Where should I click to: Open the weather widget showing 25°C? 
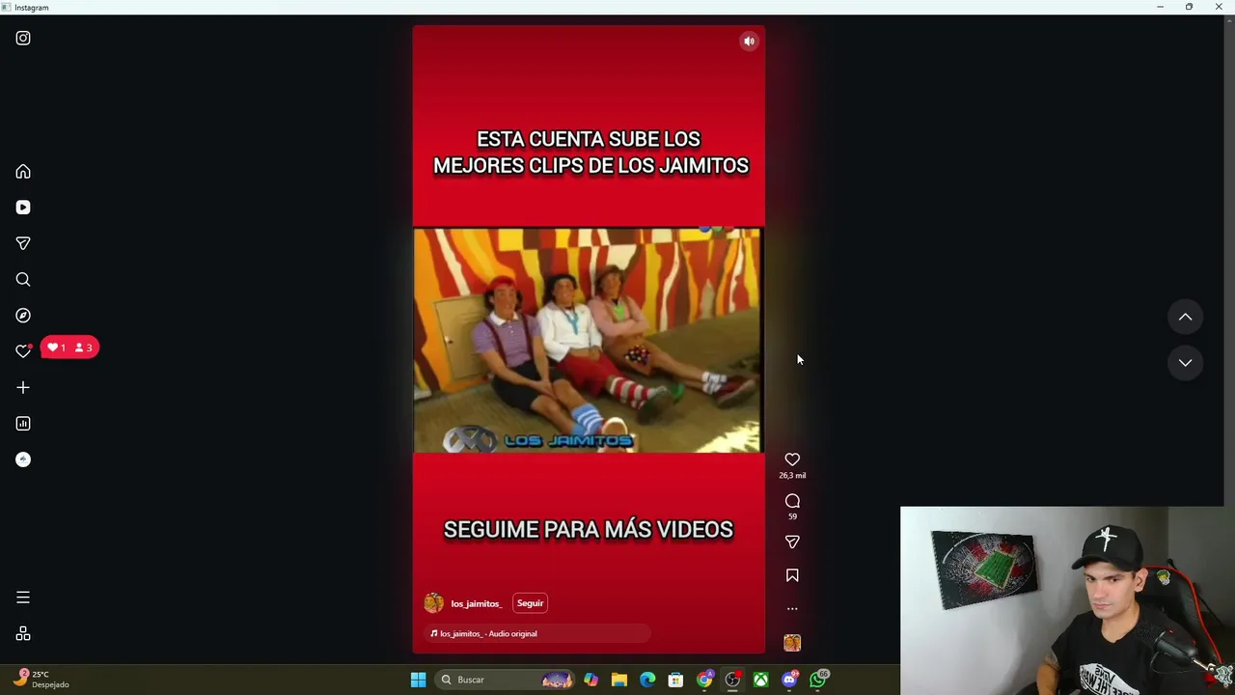pos(41,680)
